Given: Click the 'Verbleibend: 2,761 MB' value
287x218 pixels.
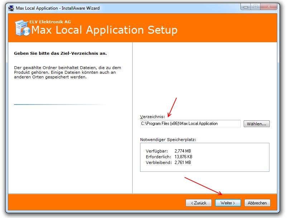Looking at the screenshot, I should (183, 163).
